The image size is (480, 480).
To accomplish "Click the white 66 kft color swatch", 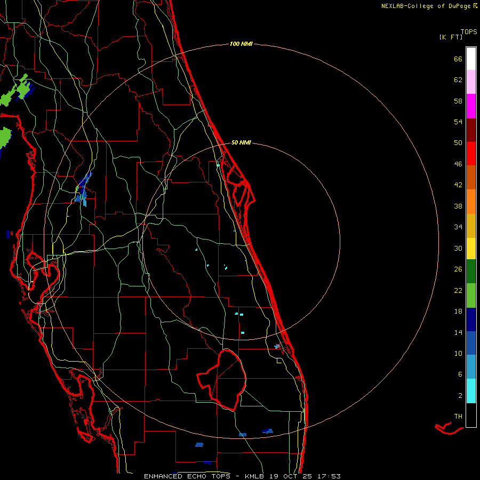I will 471,59.
